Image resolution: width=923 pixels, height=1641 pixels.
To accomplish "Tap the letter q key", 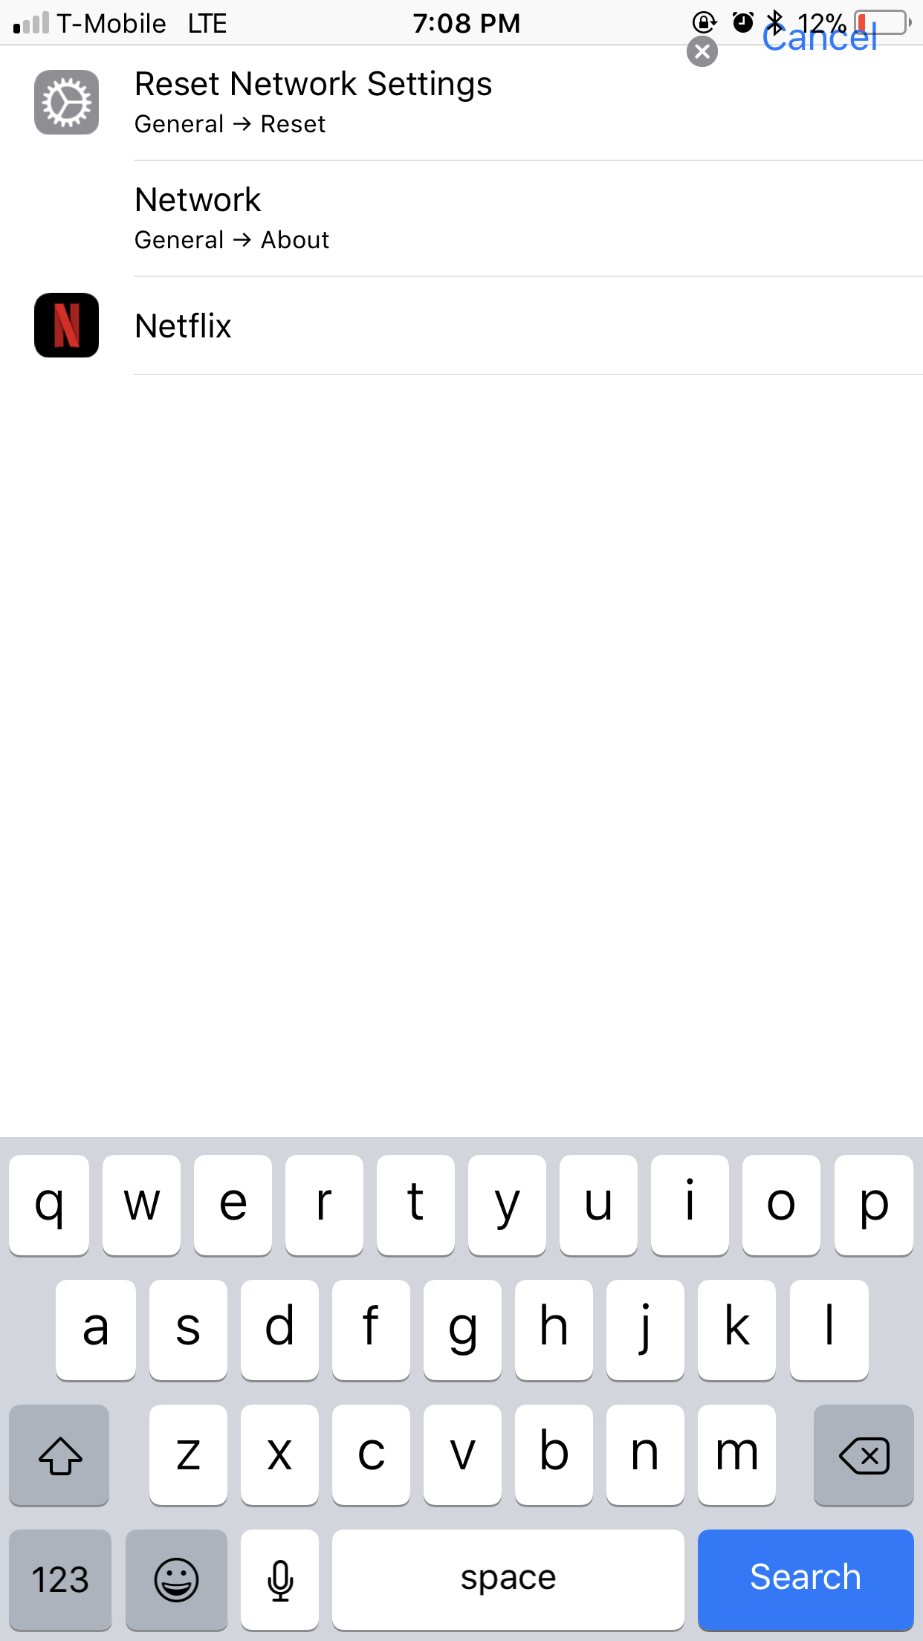I will point(49,1205).
